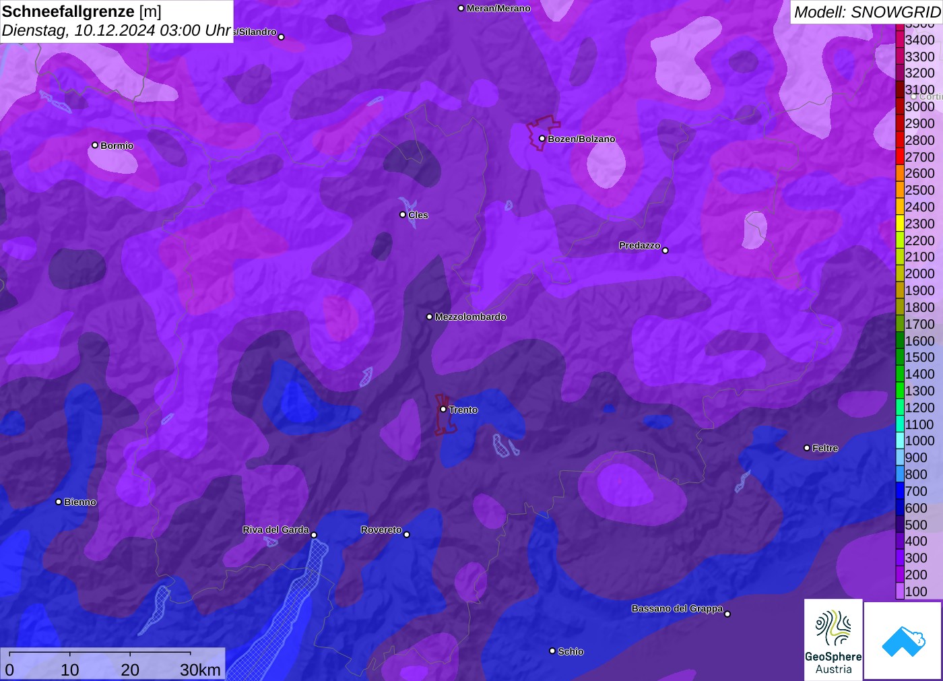The width and height of the screenshot is (943, 681).
Task: Select the Feltre city marker dot
Action: [807, 448]
